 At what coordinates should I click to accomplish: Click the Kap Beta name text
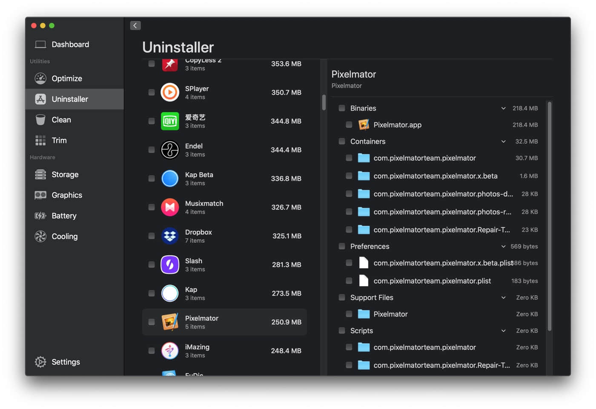[199, 175]
